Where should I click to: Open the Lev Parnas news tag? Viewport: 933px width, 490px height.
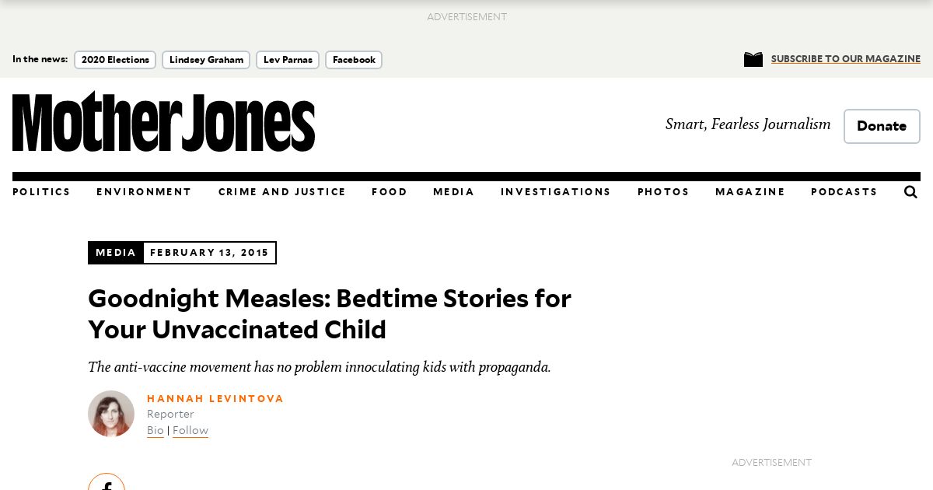pos(288,60)
